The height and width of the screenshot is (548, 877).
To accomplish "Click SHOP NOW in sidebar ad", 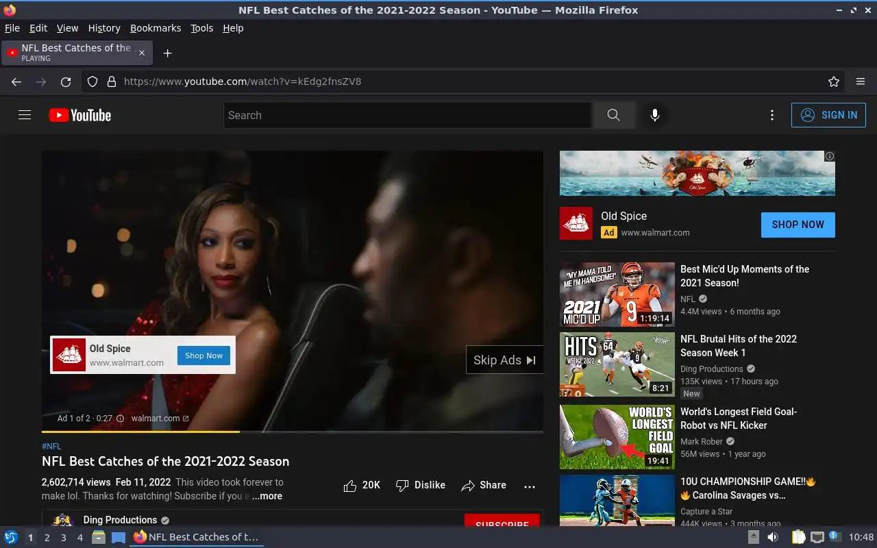I will coord(798,225).
